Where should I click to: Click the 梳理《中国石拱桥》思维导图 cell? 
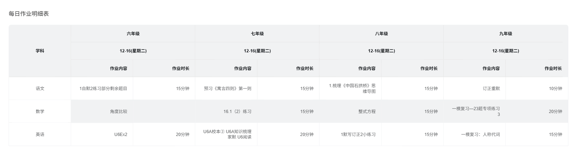click(x=352, y=89)
